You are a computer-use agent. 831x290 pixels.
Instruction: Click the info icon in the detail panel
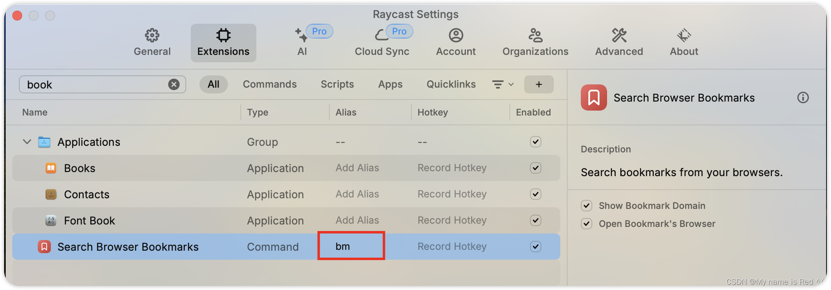803,97
